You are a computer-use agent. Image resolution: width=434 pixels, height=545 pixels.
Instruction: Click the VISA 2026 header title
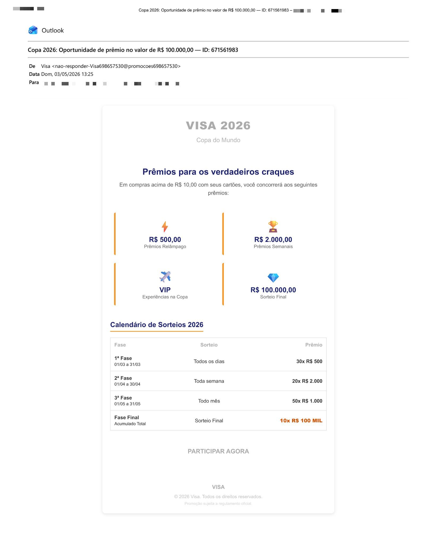click(218, 126)
